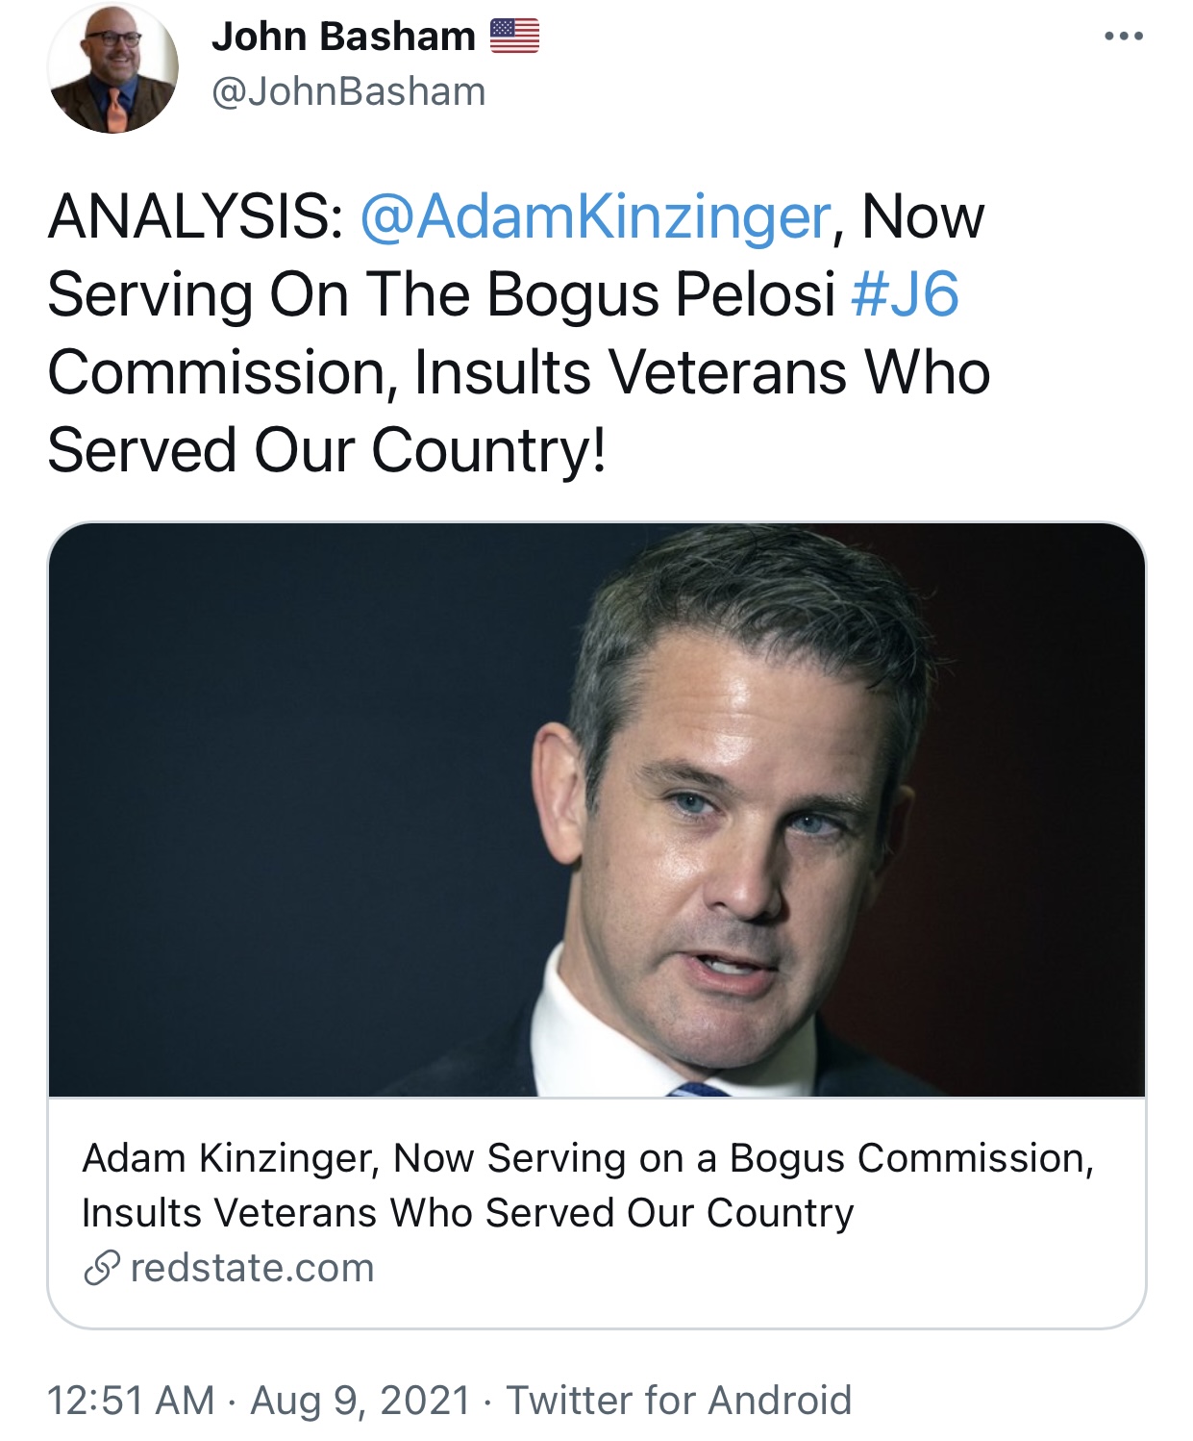The image size is (1193, 1441).
Task: Click the tweet text Serving On The Bogus Pelosi
Action: click(441, 294)
